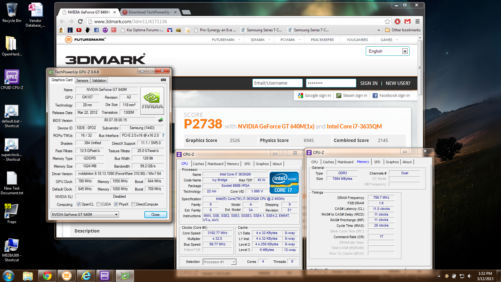501x282 pixels.
Task: Click GPU-Z screenshot camera icon
Action: point(163,80)
